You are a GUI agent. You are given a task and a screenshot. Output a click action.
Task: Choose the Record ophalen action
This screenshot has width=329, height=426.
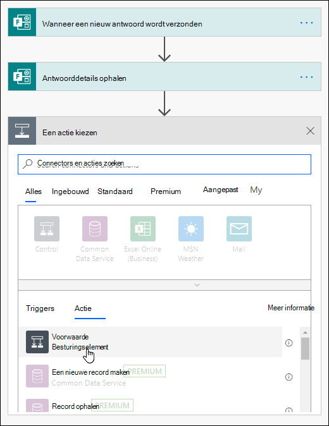coord(151,405)
